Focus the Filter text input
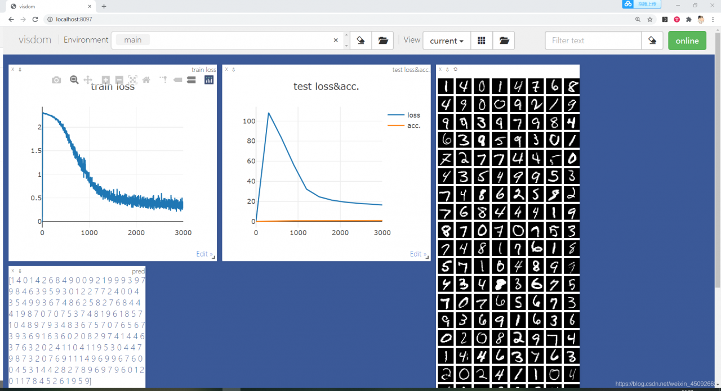 point(593,41)
